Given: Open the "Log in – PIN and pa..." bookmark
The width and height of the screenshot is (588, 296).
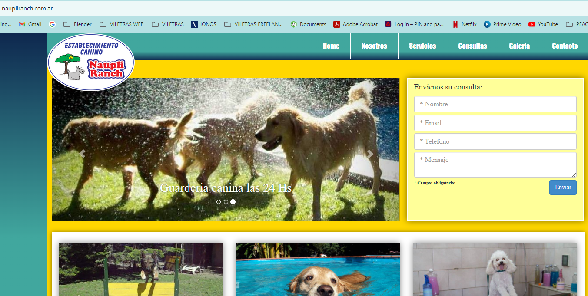Looking at the screenshot, I should click(415, 24).
